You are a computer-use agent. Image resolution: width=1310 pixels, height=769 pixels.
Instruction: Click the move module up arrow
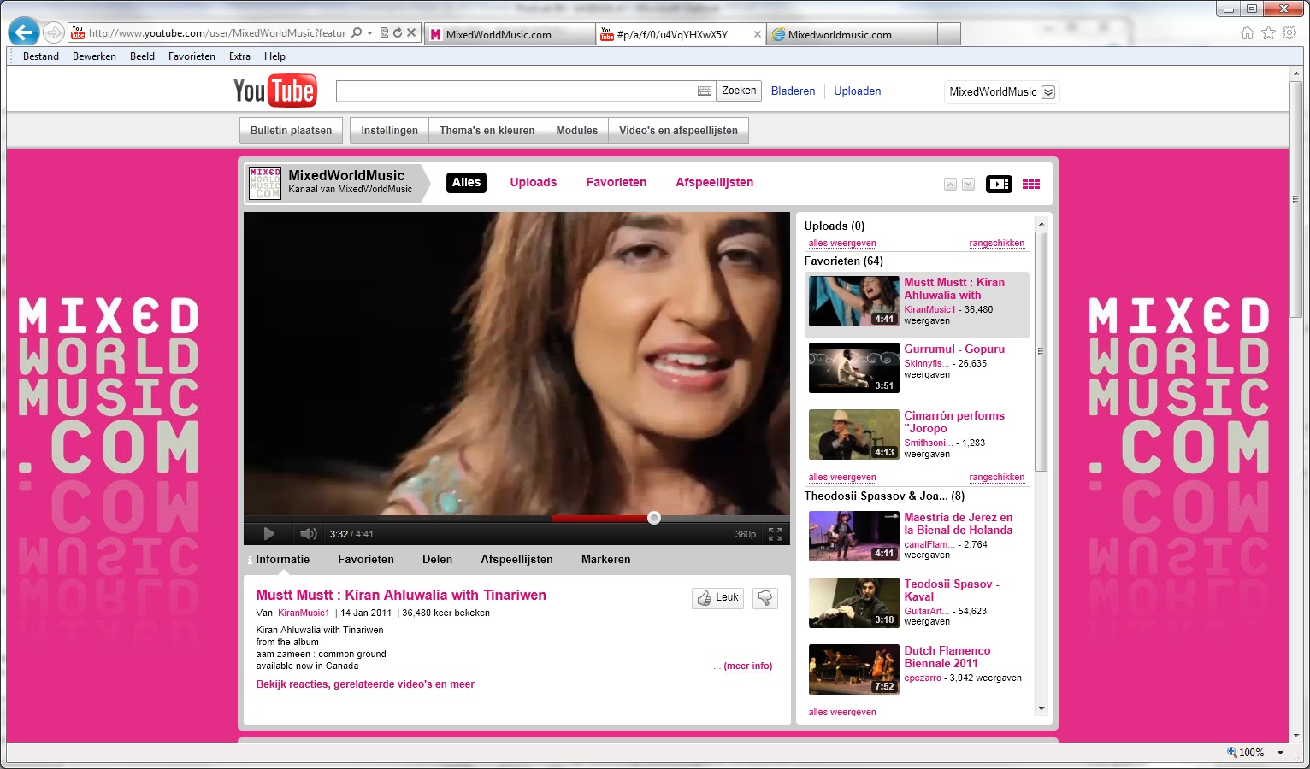tap(950, 184)
